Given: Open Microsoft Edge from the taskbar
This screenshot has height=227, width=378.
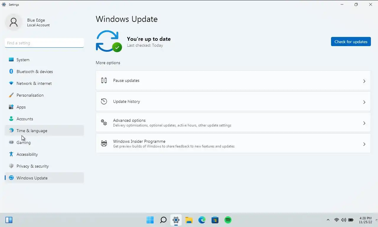Looking at the screenshot, I should tap(202, 220).
